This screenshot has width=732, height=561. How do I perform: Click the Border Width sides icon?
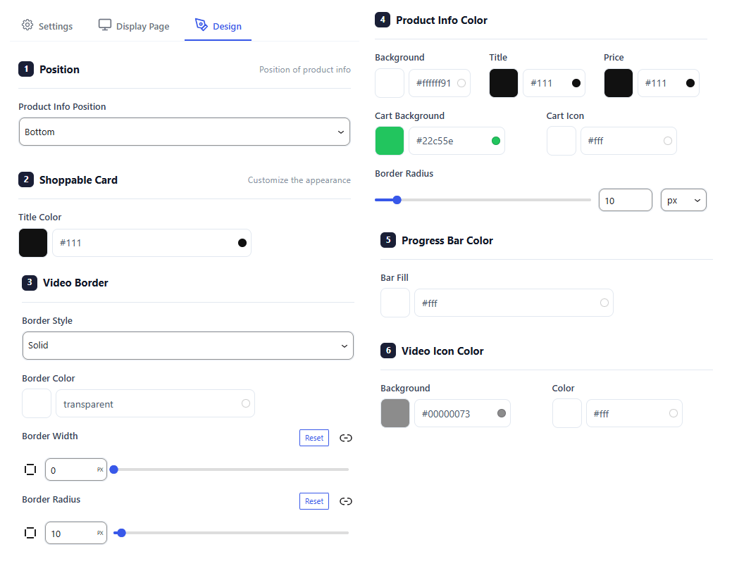coord(30,469)
